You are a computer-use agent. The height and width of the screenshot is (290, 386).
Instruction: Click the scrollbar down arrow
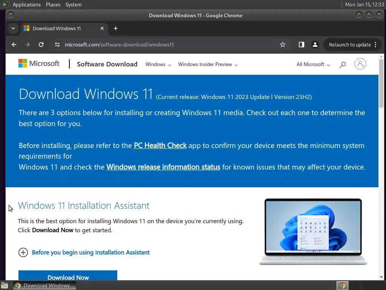click(x=381, y=278)
